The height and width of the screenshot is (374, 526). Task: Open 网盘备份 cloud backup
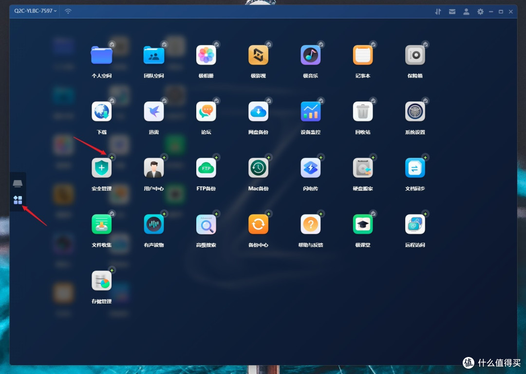point(258,111)
